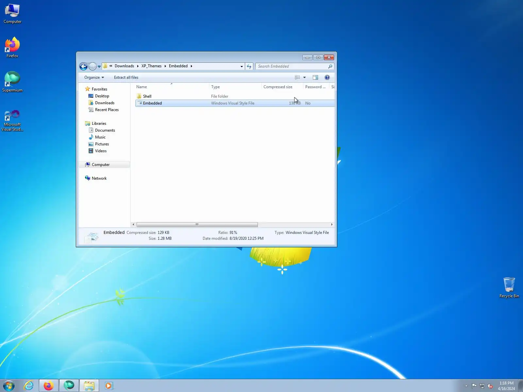Viewport: 523px width, 392px height.
Task: Open the Videos library
Action: pos(101,151)
